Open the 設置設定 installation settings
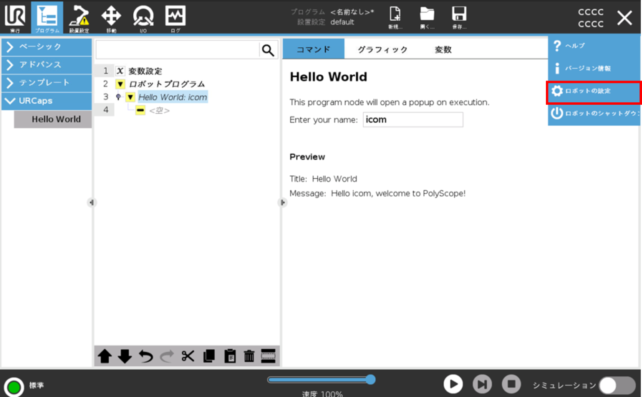 click(x=79, y=18)
